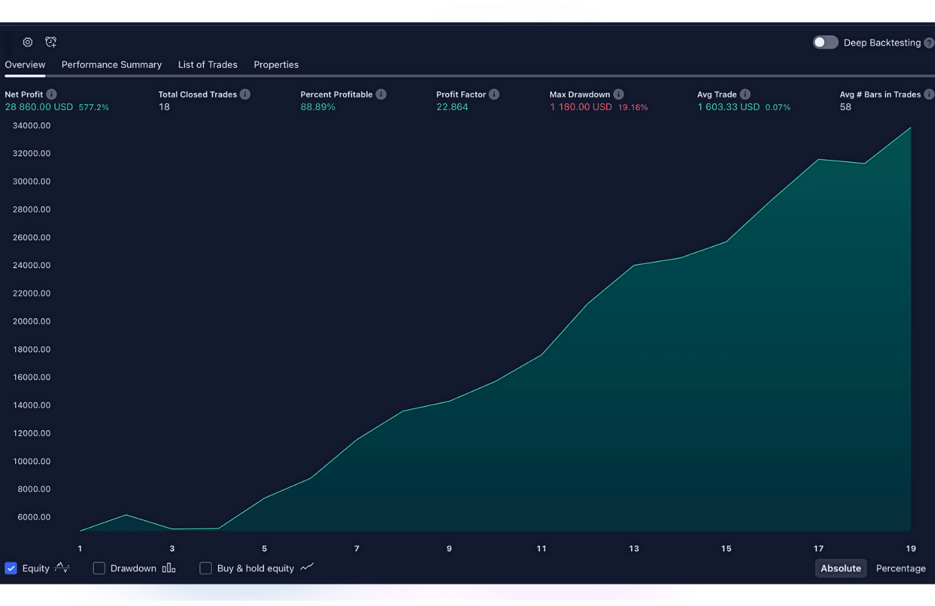935x606 pixels.
Task: Click the Deep Backtesting help icon
Action: pos(929,43)
